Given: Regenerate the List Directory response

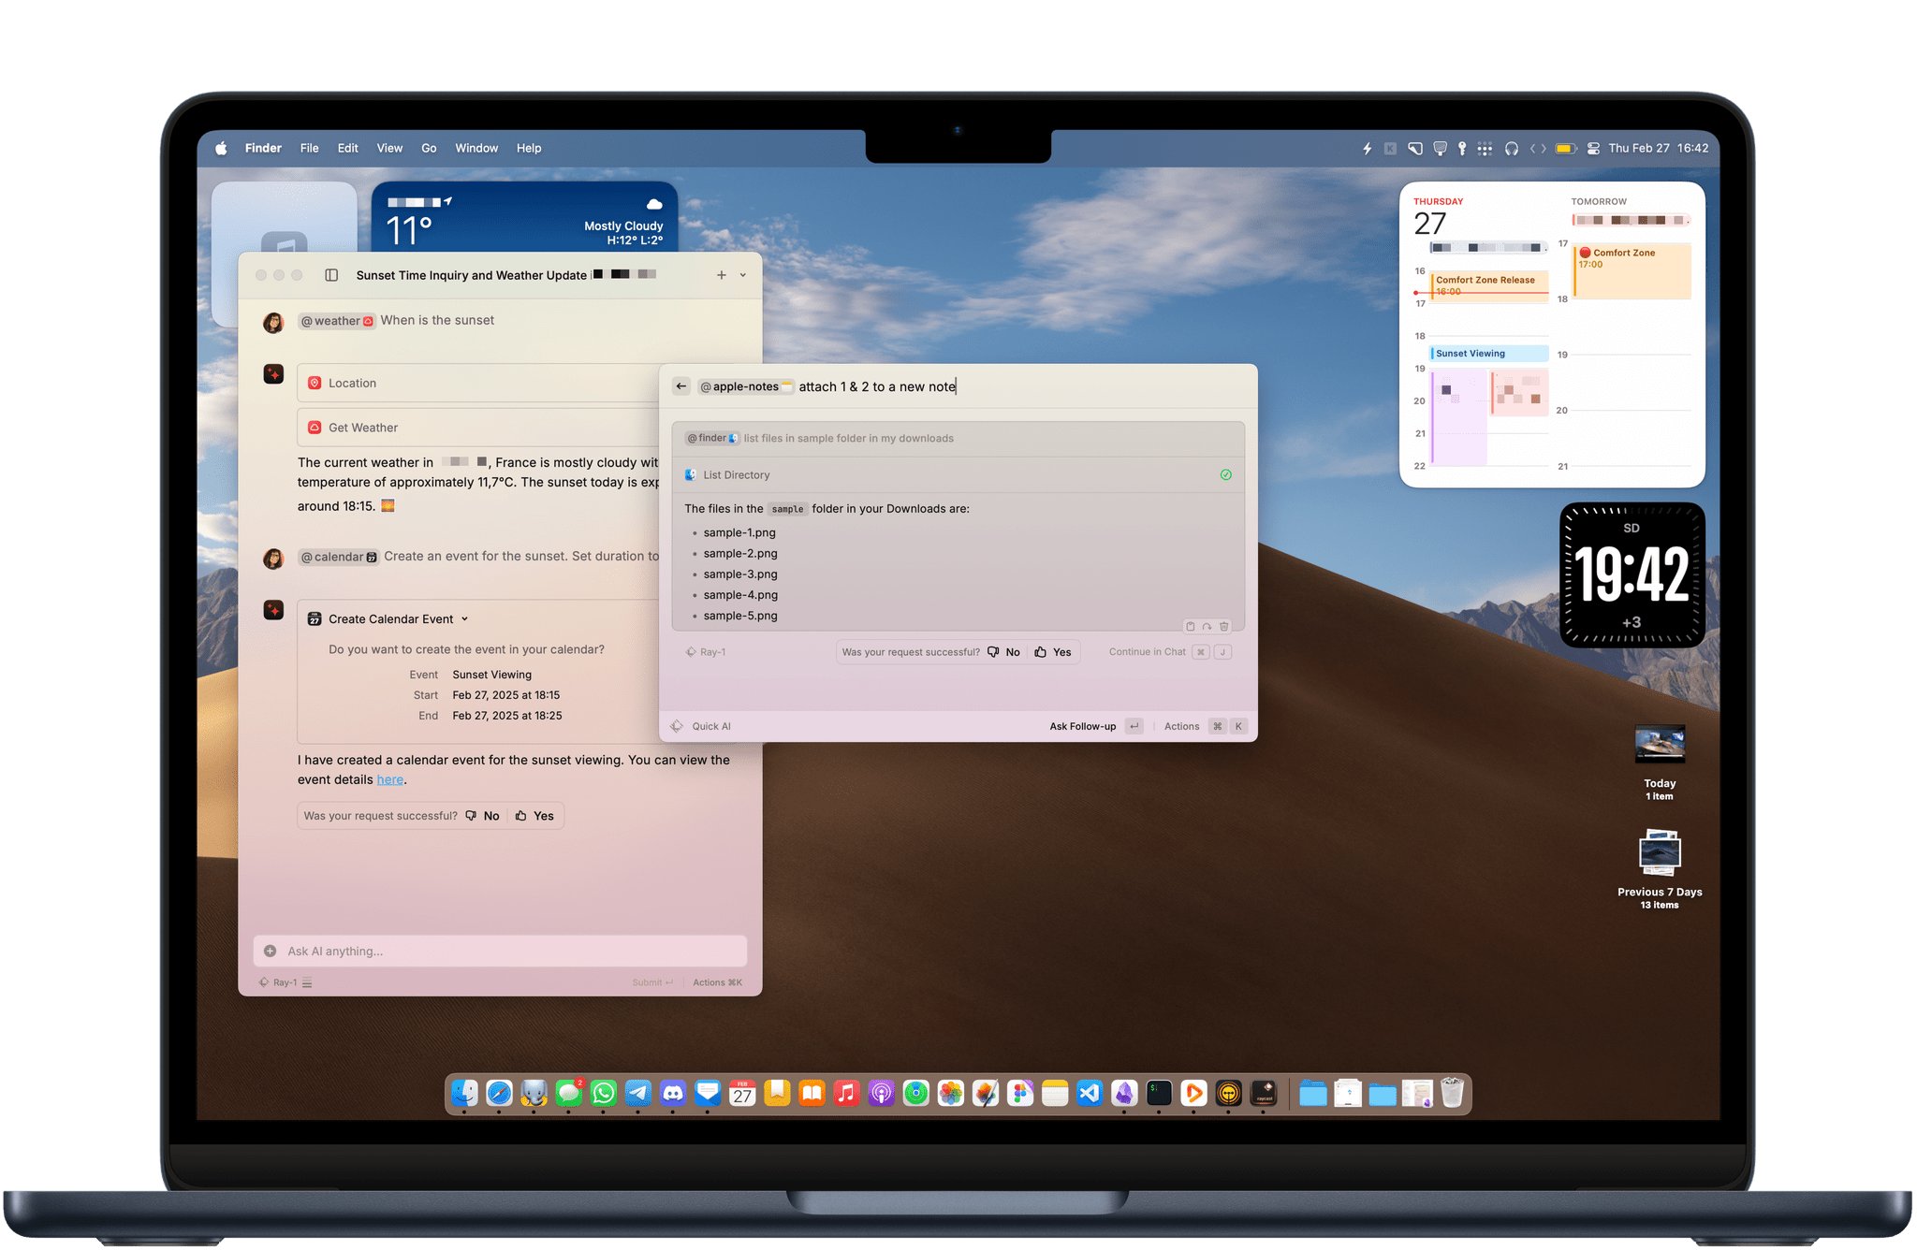Looking at the screenshot, I should pos(1207,626).
